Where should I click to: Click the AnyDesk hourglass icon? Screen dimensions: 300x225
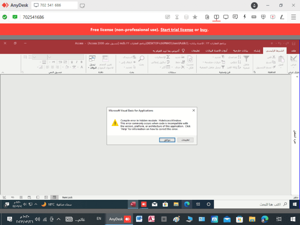(x=177, y=17)
